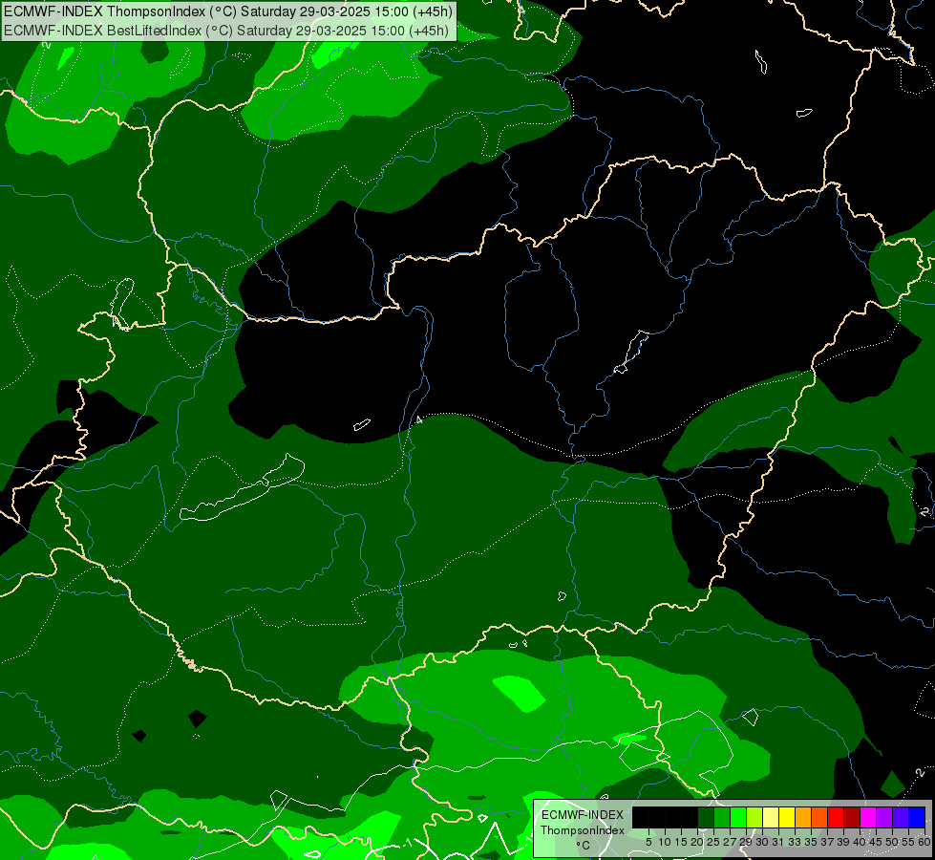
Task: Click the legend tick value 25
Action: click(713, 842)
